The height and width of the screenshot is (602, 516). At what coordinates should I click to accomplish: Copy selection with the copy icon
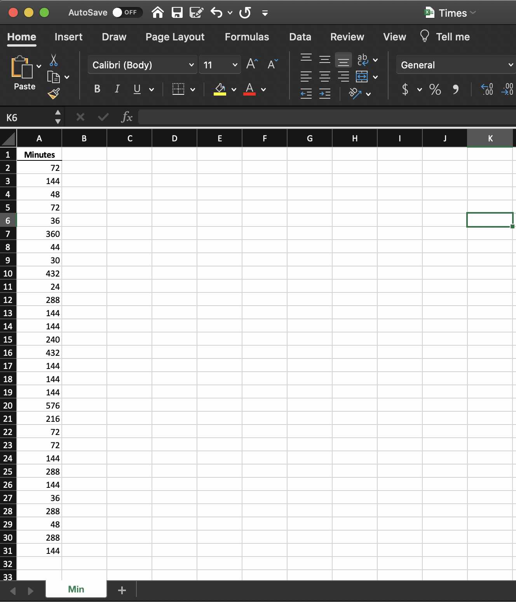[53, 77]
